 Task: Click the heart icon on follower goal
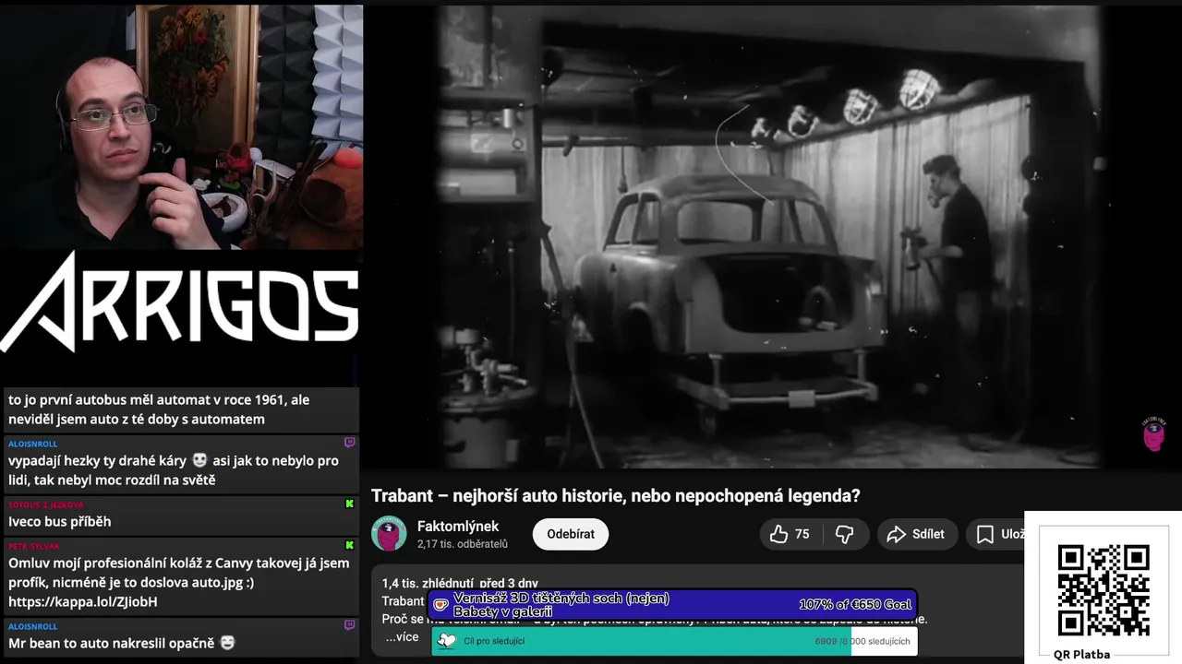(447, 641)
